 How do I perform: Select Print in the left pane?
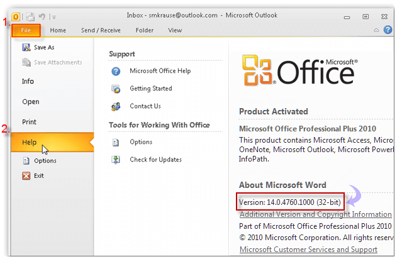pyautogui.click(x=29, y=122)
